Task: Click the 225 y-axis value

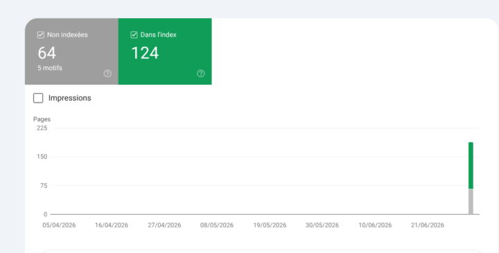Action: [x=42, y=128]
